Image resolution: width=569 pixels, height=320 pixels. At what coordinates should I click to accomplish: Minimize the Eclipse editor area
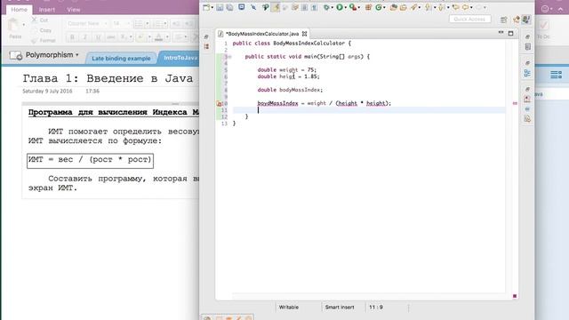tap(501, 33)
